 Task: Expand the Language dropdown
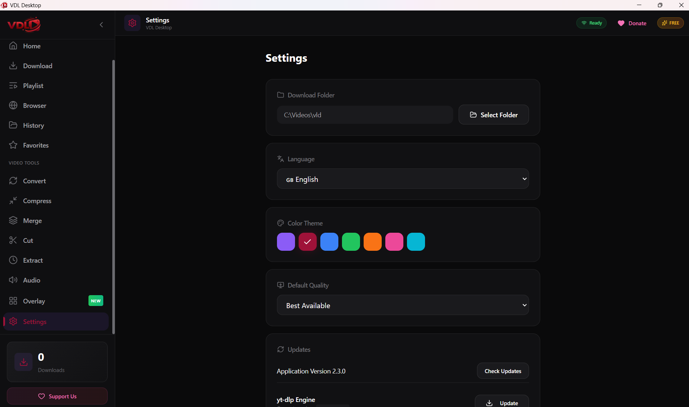pos(403,179)
